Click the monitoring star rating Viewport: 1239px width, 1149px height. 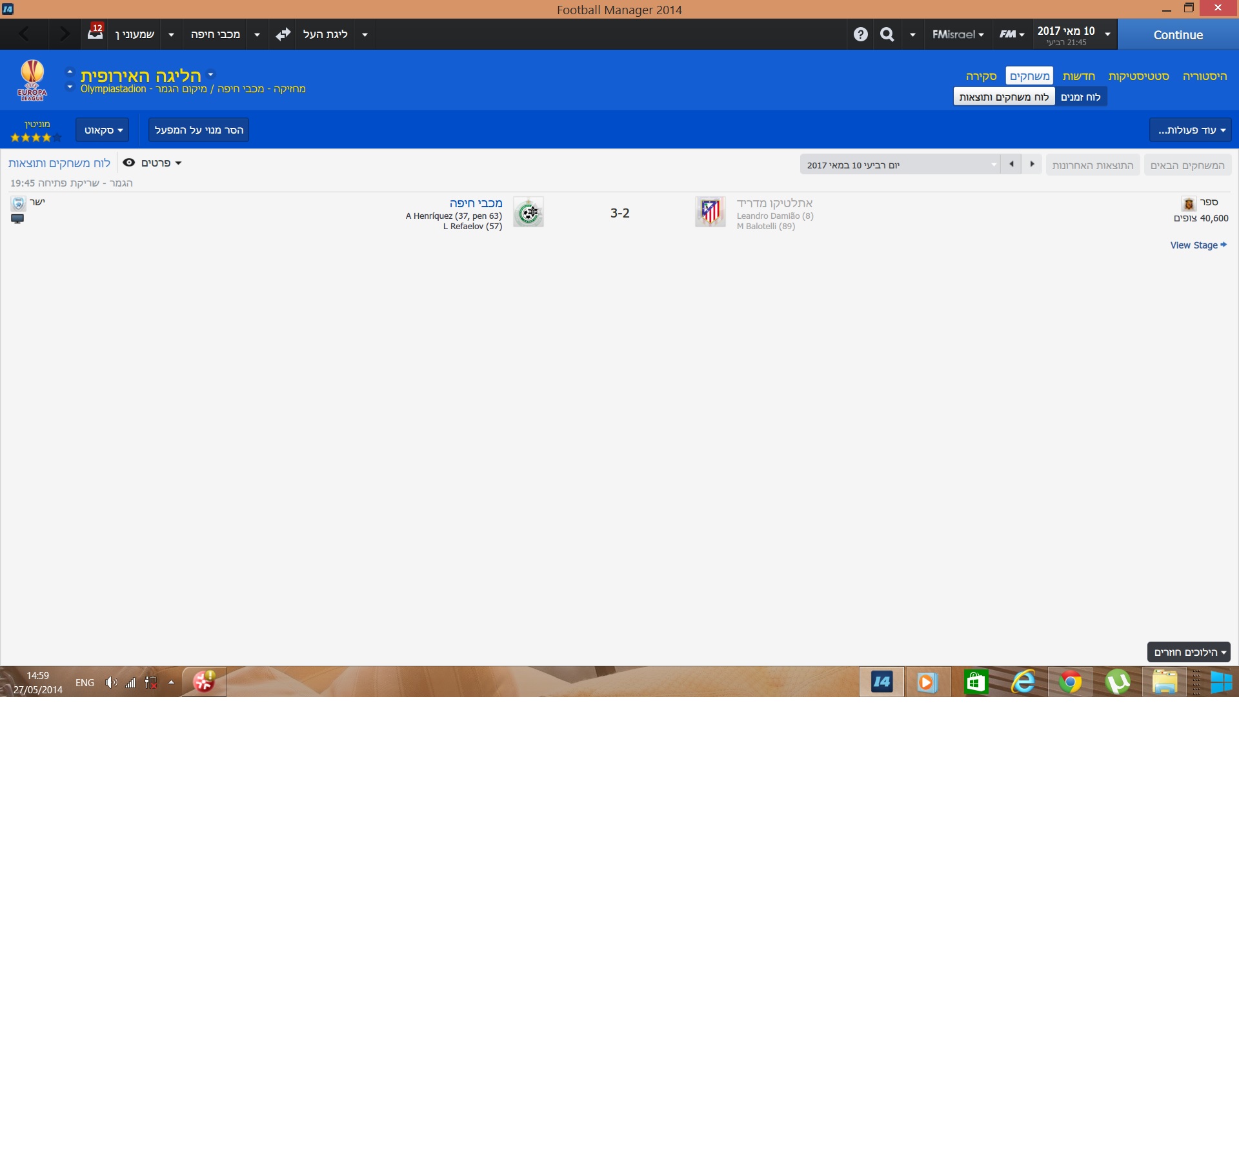pos(35,137)
